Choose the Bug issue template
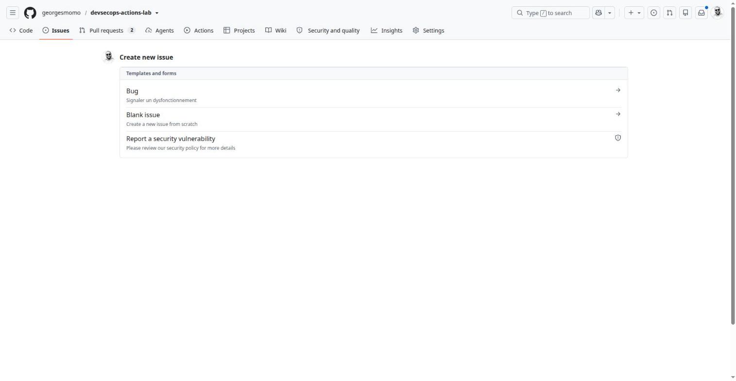The width and height of the screenshot is (736, 381). [374, 95]
